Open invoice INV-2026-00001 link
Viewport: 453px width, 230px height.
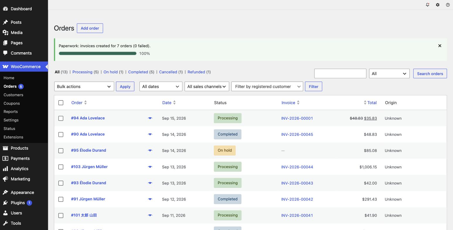[297, 118]
